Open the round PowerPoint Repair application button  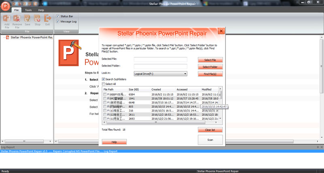pos(5,6)
